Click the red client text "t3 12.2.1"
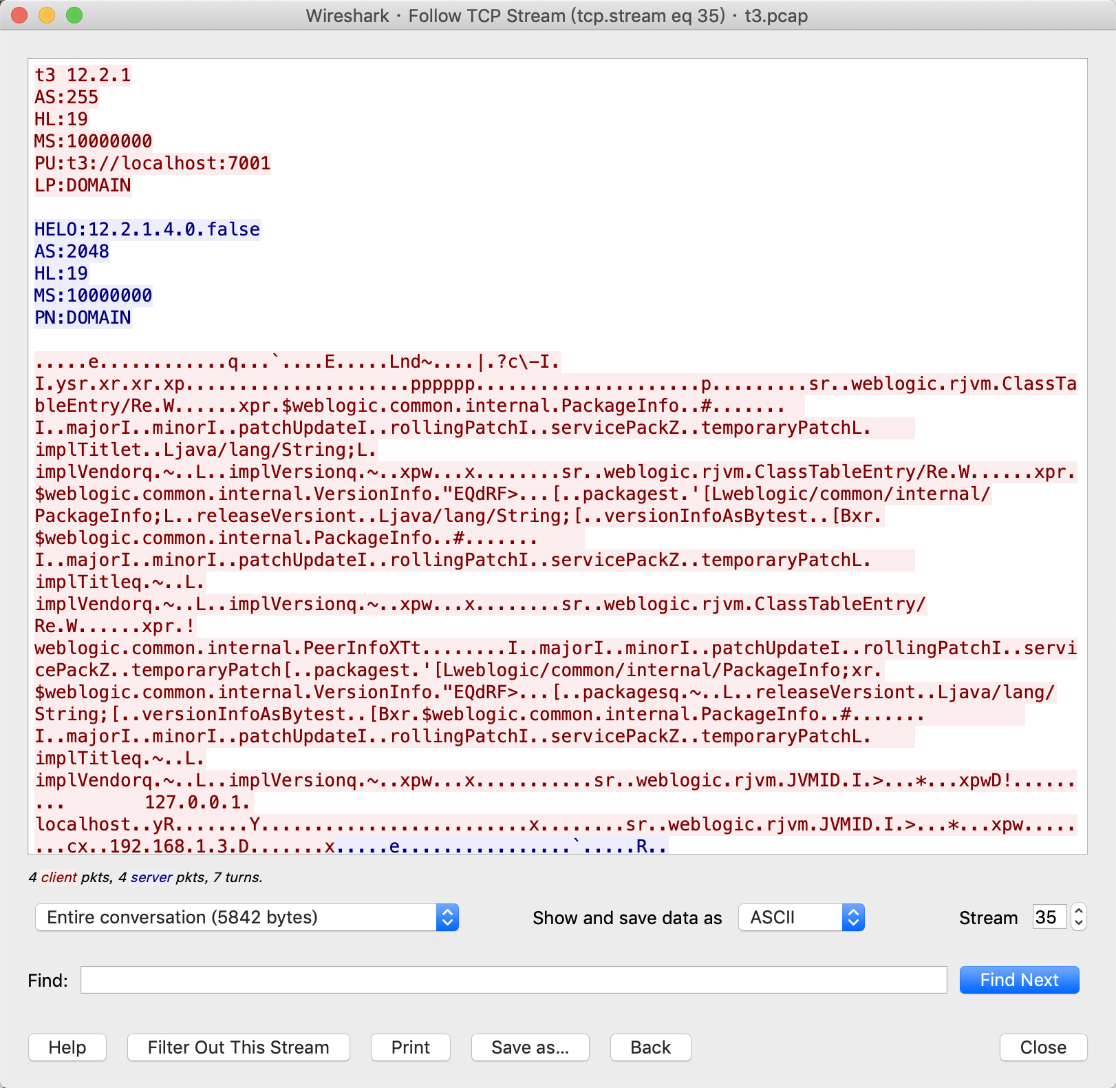 (x=82, y=76)
